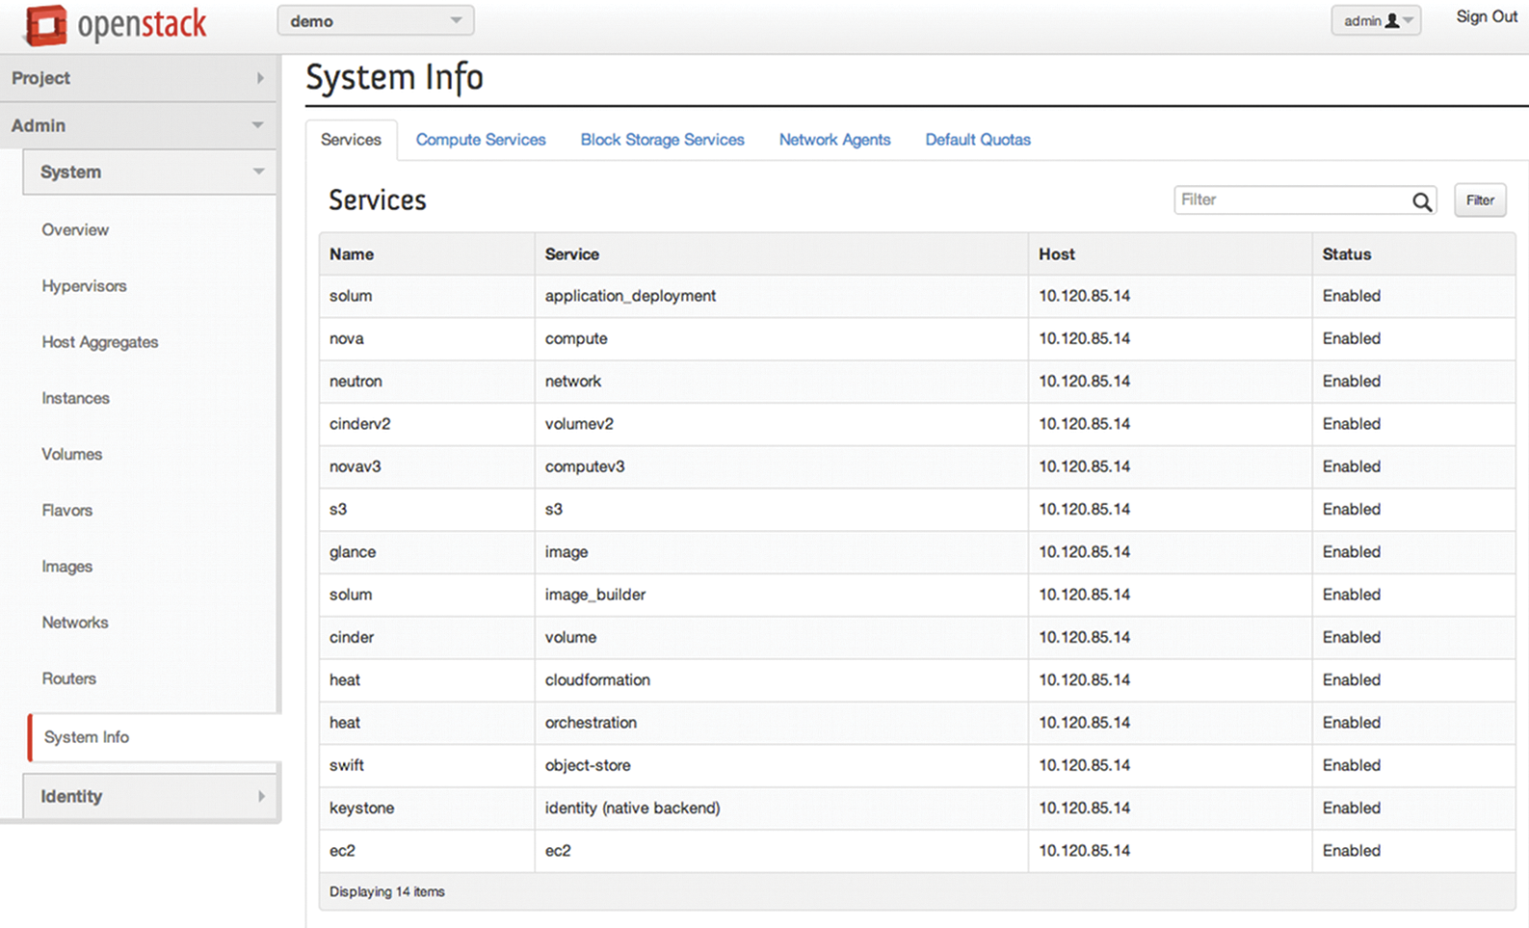Click the admin user silhouette icon

tap(1391, 21)
